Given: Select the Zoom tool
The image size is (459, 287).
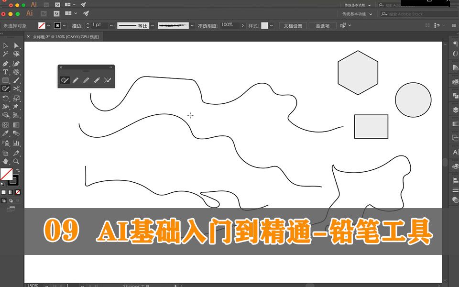Looking at the screenshot, I should pos(17,161).
